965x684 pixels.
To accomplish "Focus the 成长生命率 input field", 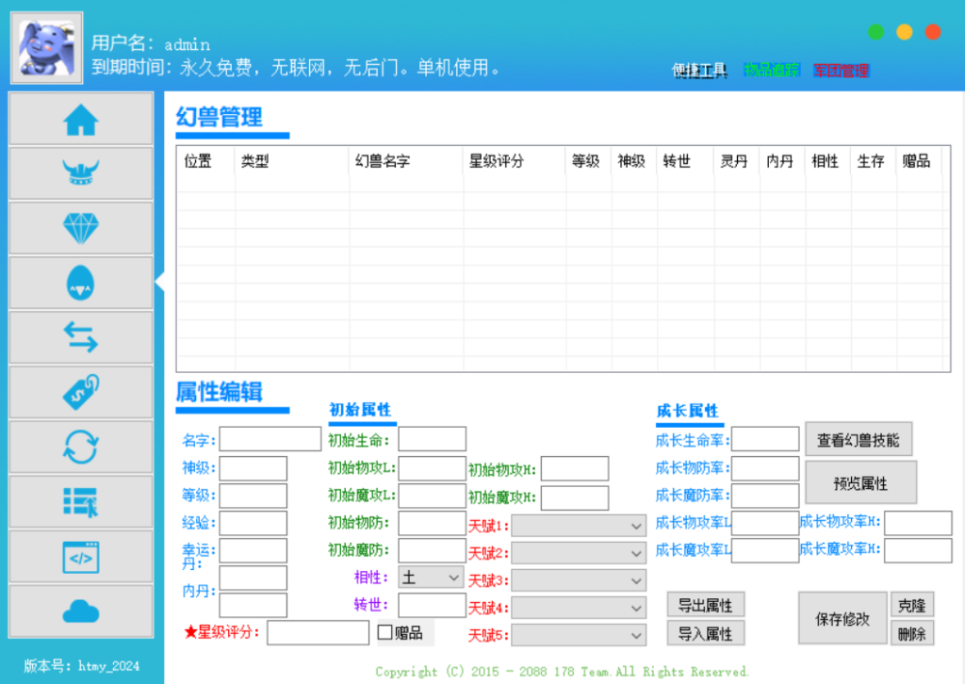I will point(765,439).
